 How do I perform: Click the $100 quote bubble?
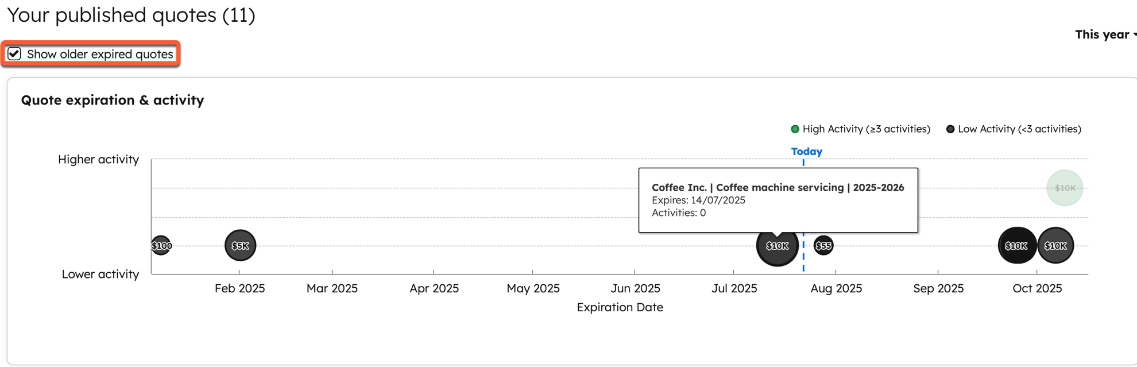pyautogui.click(x=161, y=246)
